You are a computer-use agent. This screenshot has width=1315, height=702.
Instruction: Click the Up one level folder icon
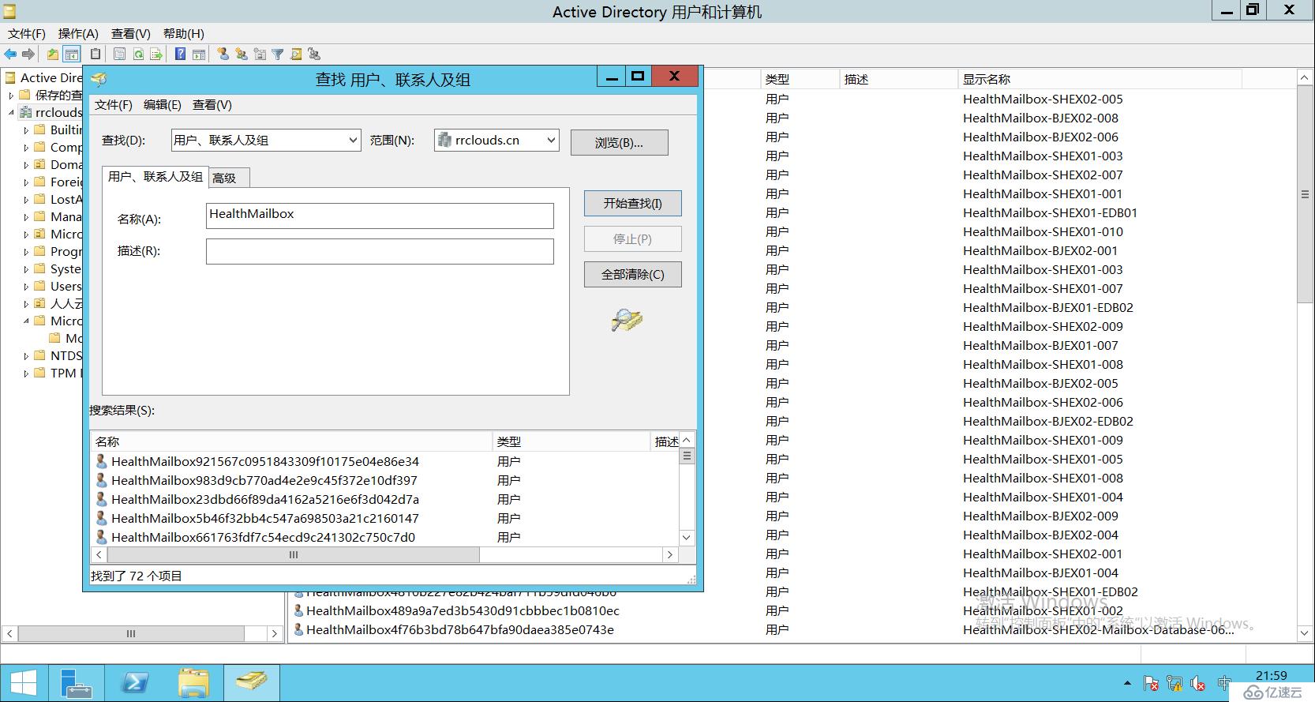coord(53,54)
